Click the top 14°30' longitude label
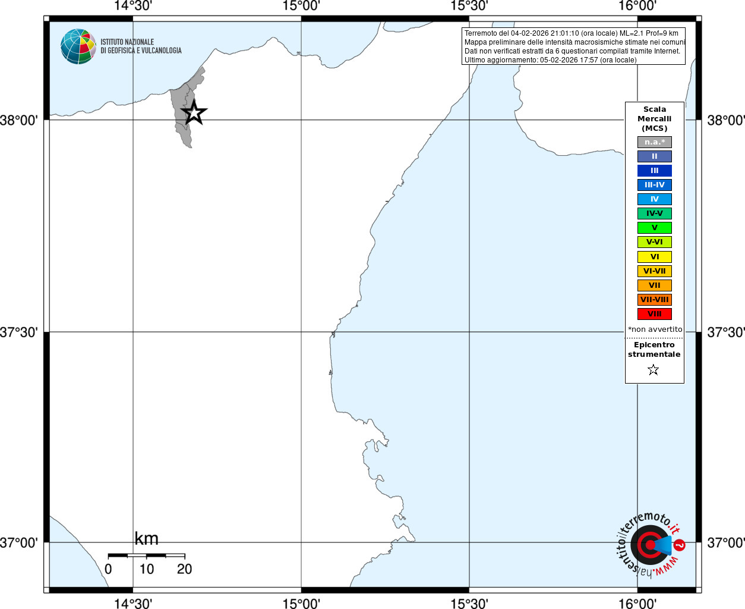 [133, 6]
